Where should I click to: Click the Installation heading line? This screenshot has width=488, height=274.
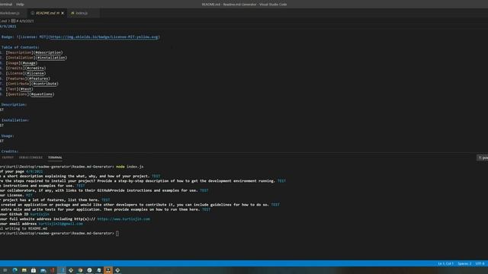click(14, 120)
